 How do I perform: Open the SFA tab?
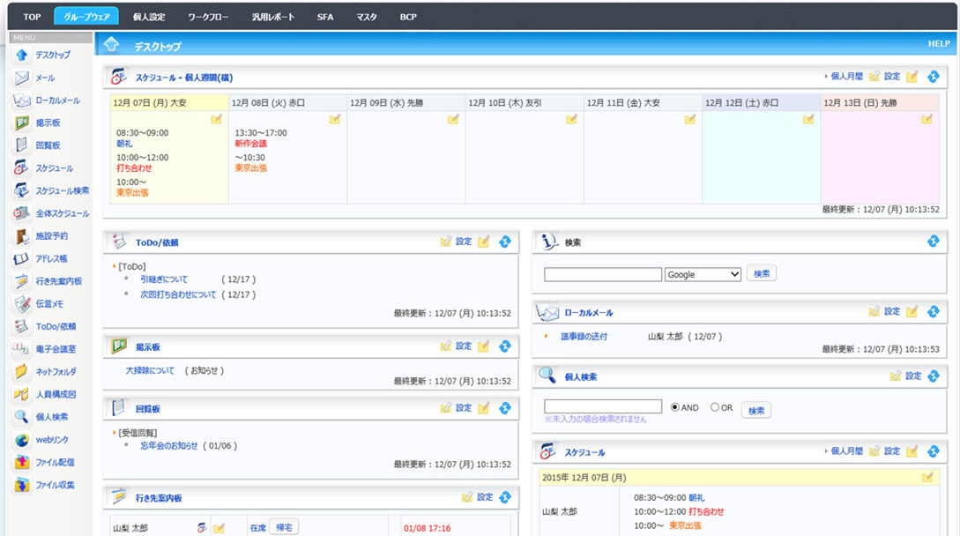tap(325, 17)
